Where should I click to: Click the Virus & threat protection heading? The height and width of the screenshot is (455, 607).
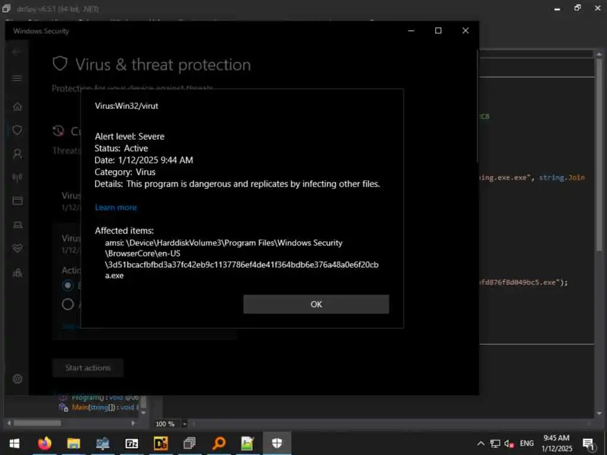[163, 65]
